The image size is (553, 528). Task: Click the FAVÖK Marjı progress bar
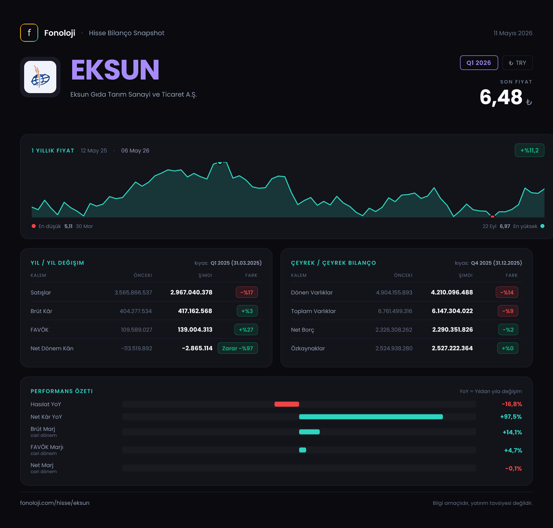[302, 450]
